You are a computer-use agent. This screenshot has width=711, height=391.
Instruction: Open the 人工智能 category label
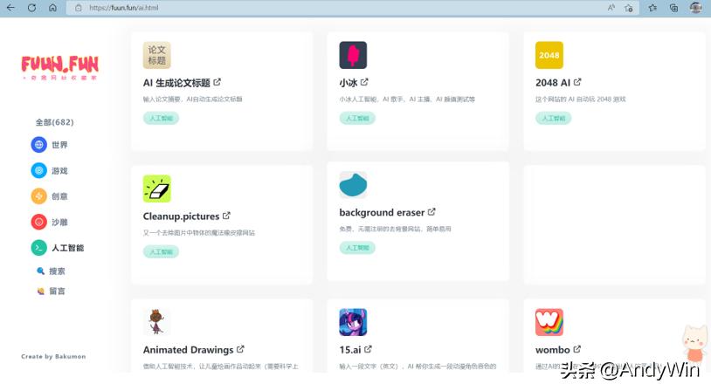point(67,248)
